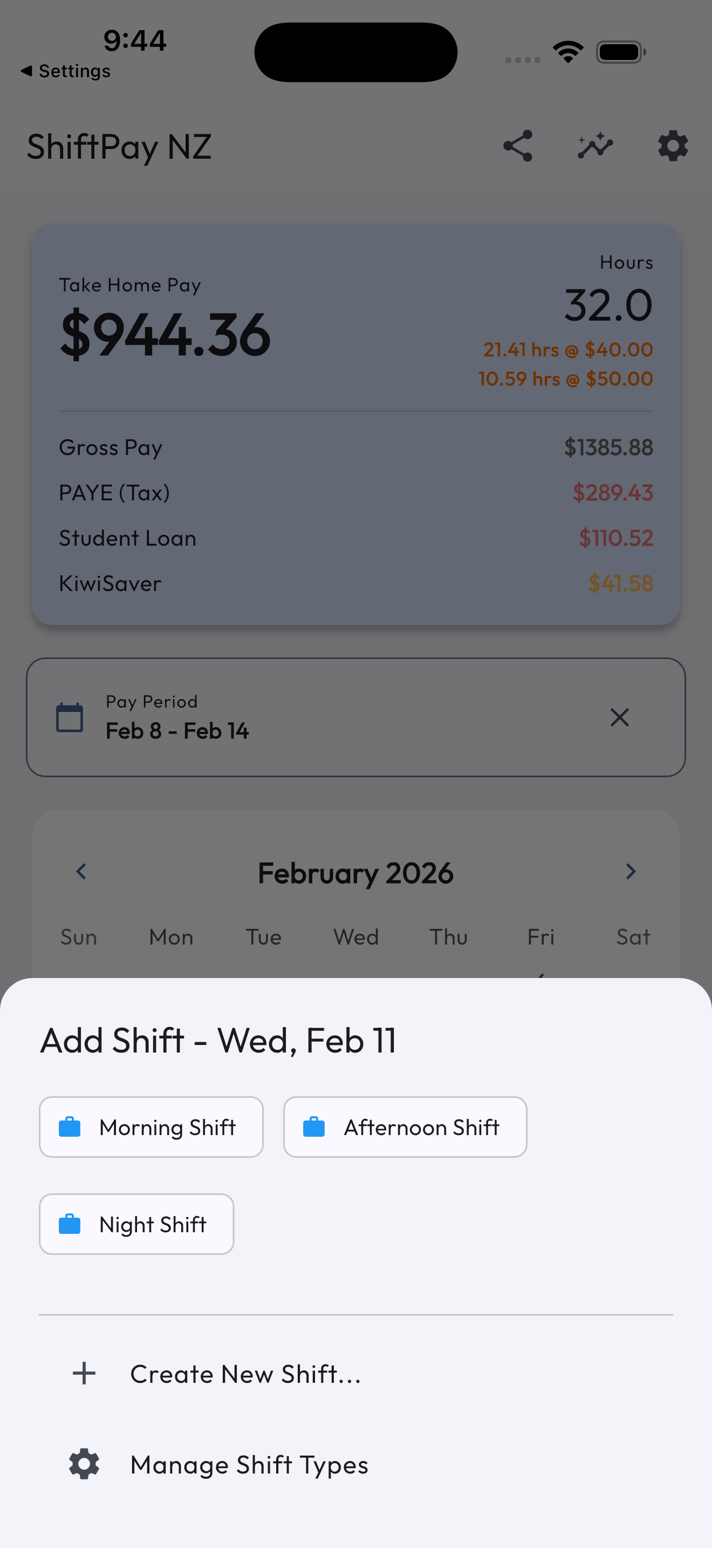Viewport: 712px width, 1548px height.
Task: Tap the Night Shift briefcase icon
Action: coord(70,1224)
